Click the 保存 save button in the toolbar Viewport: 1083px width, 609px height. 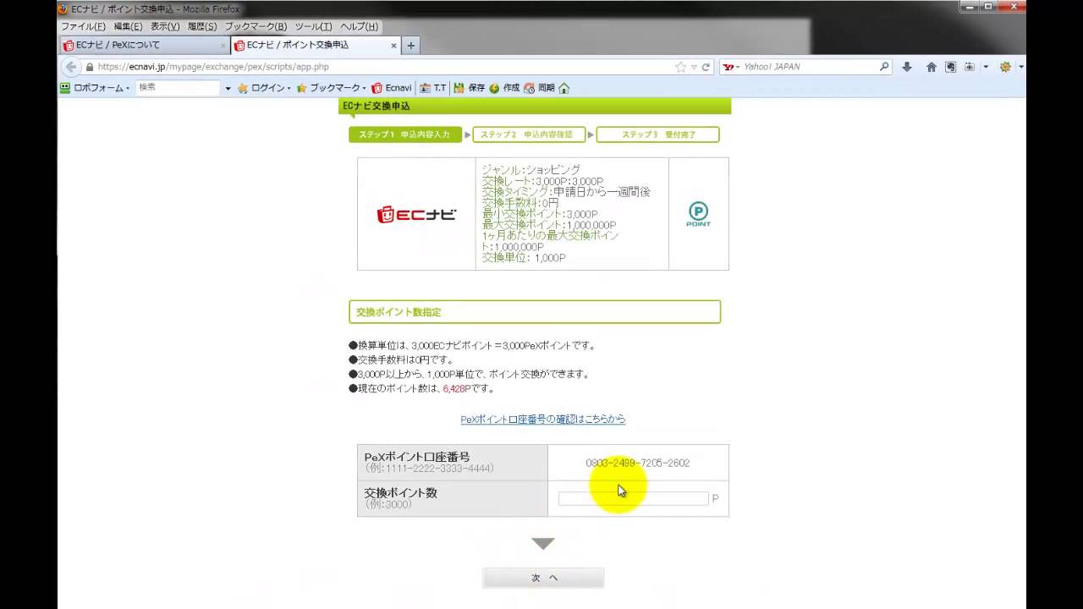470,88
